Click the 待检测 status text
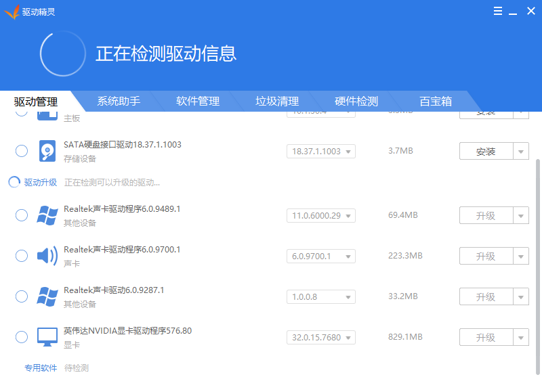This screenshot has width=542, height=379. pos(77,368)
